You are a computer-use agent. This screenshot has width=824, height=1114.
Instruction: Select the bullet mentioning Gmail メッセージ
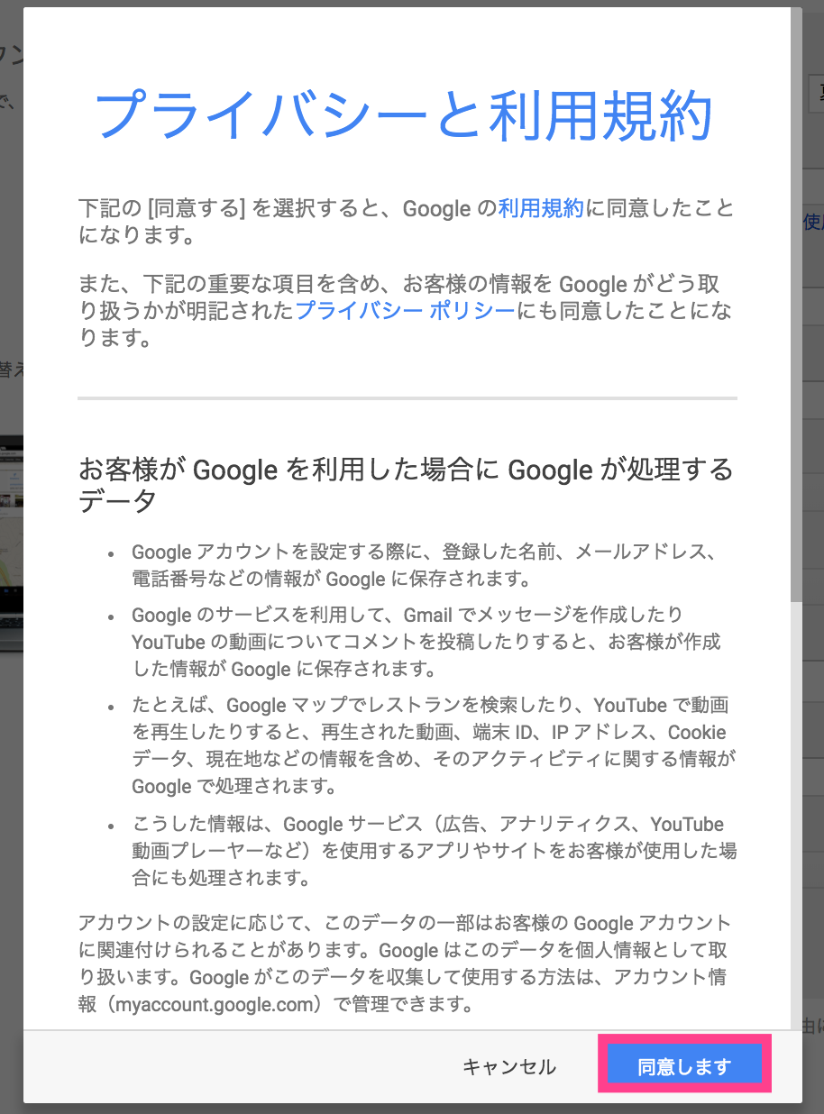(x=426, y=643)
